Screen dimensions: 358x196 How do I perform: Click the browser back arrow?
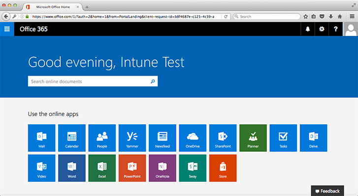click(6, 16)
